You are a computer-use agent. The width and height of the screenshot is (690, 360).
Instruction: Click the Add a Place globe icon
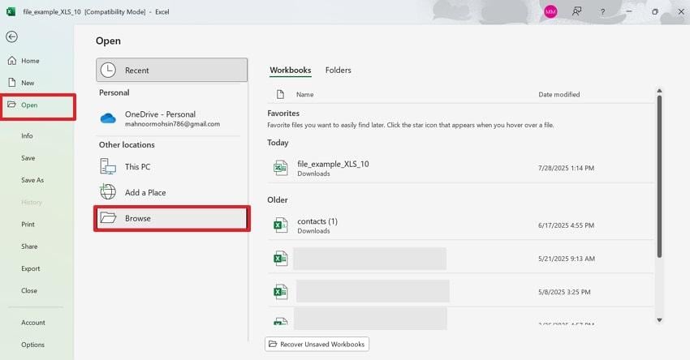coord(108,191)
